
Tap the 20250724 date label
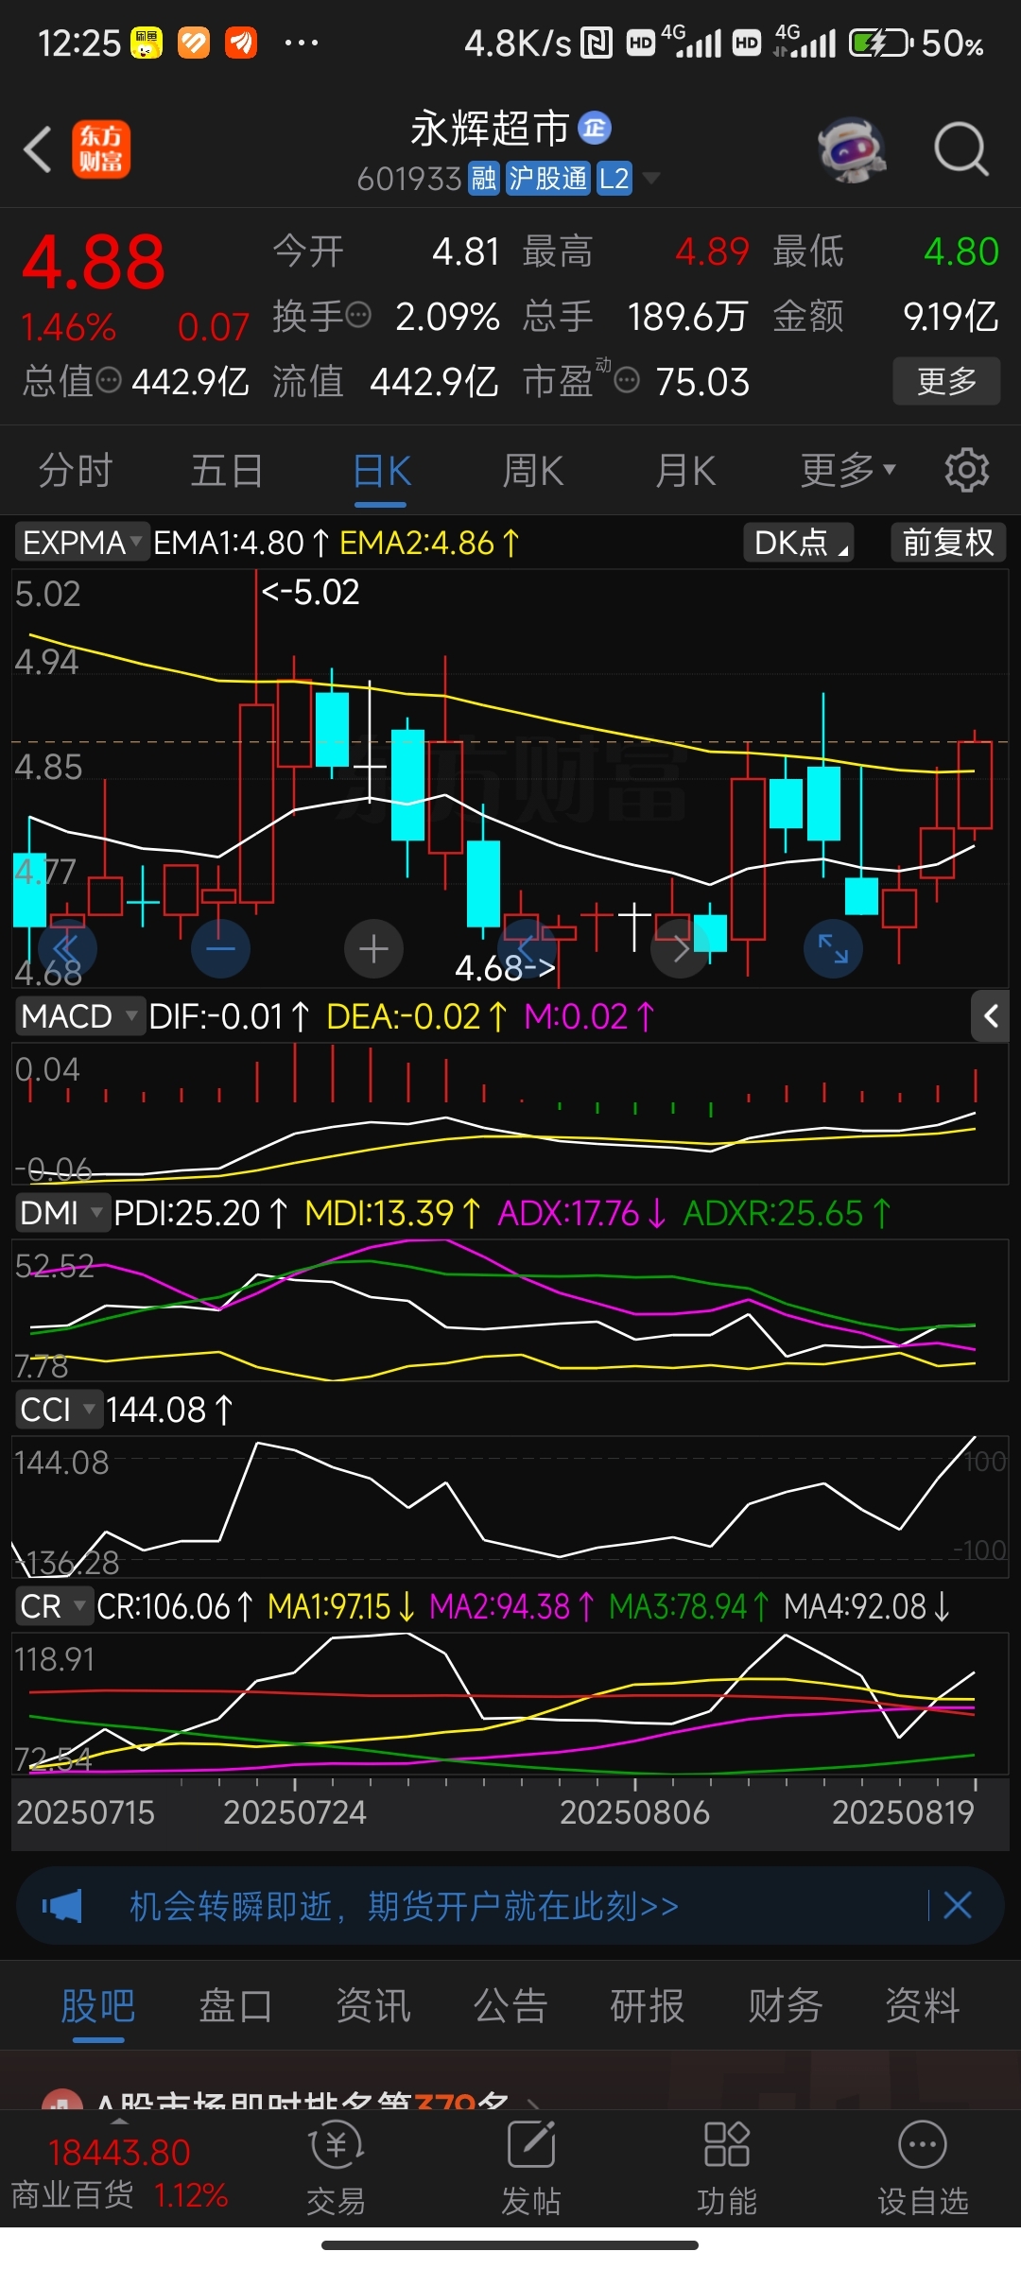(x=294, y=1811)
